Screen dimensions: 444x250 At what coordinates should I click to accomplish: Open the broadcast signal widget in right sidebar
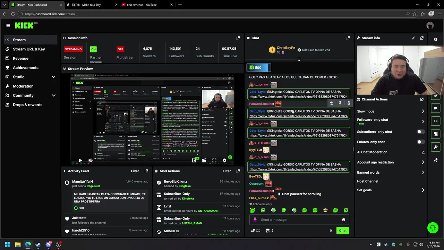click(436, 121)
